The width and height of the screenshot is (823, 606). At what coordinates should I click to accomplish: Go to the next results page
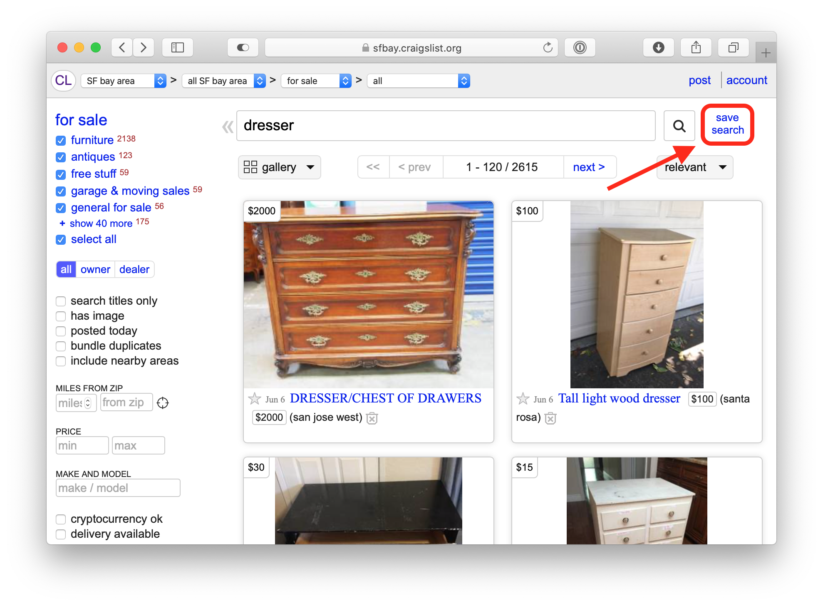[589, 167]
